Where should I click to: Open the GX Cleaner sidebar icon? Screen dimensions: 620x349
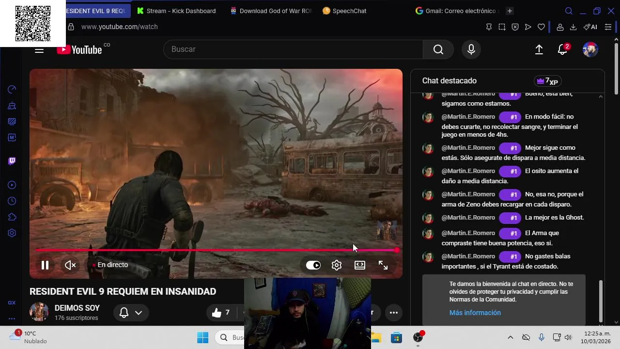tap(12, 105)
